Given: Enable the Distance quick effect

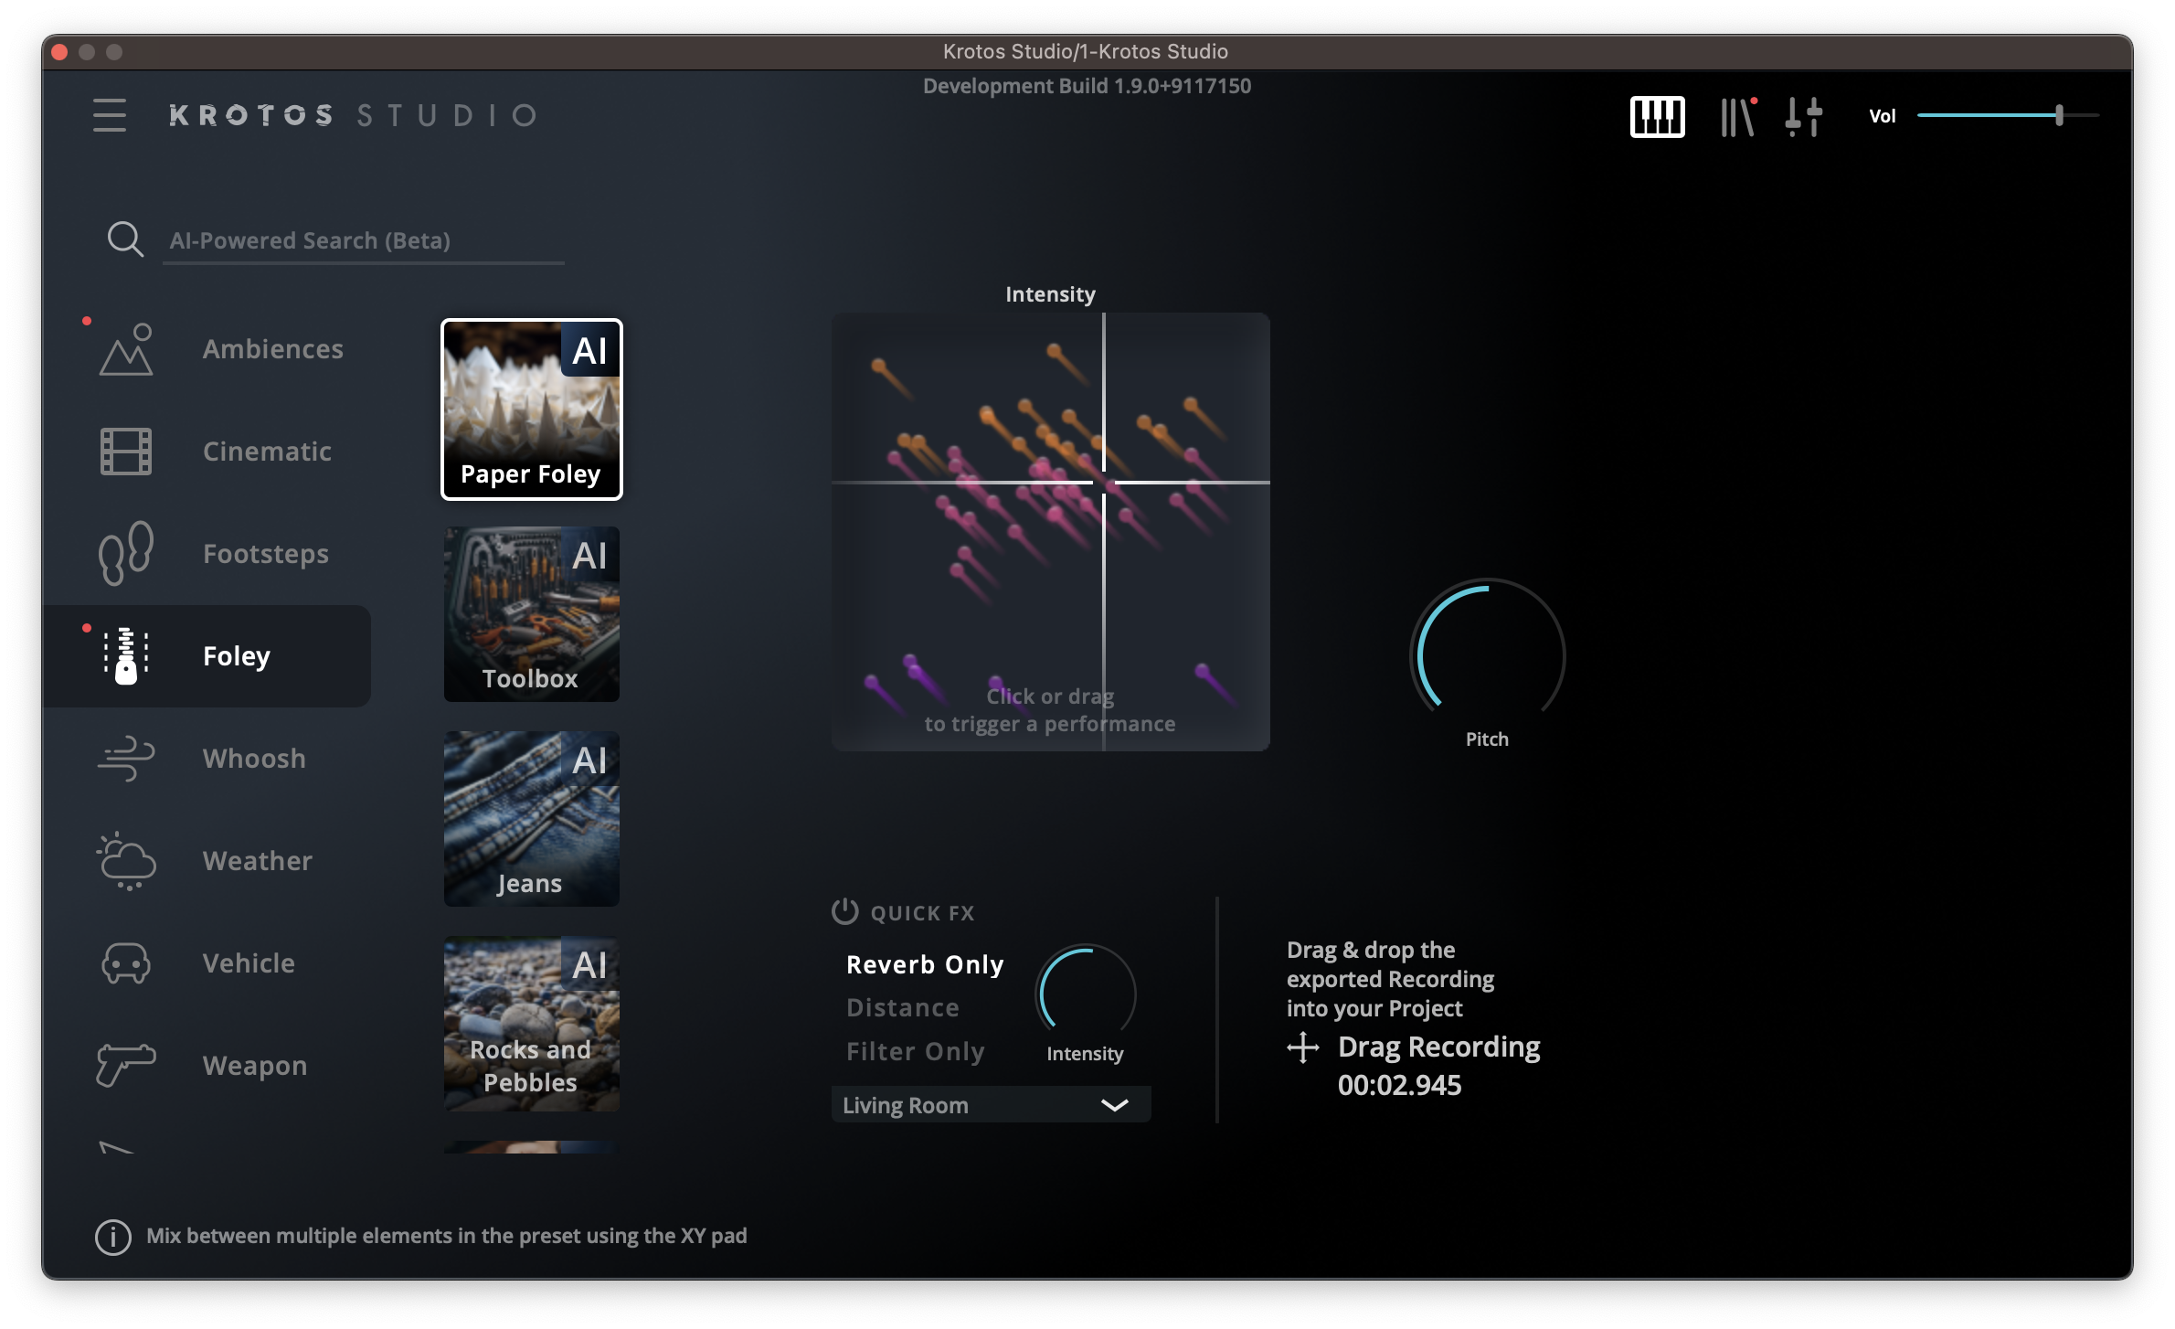Looking at the screenshot, I should click(x=903, y=1007).
